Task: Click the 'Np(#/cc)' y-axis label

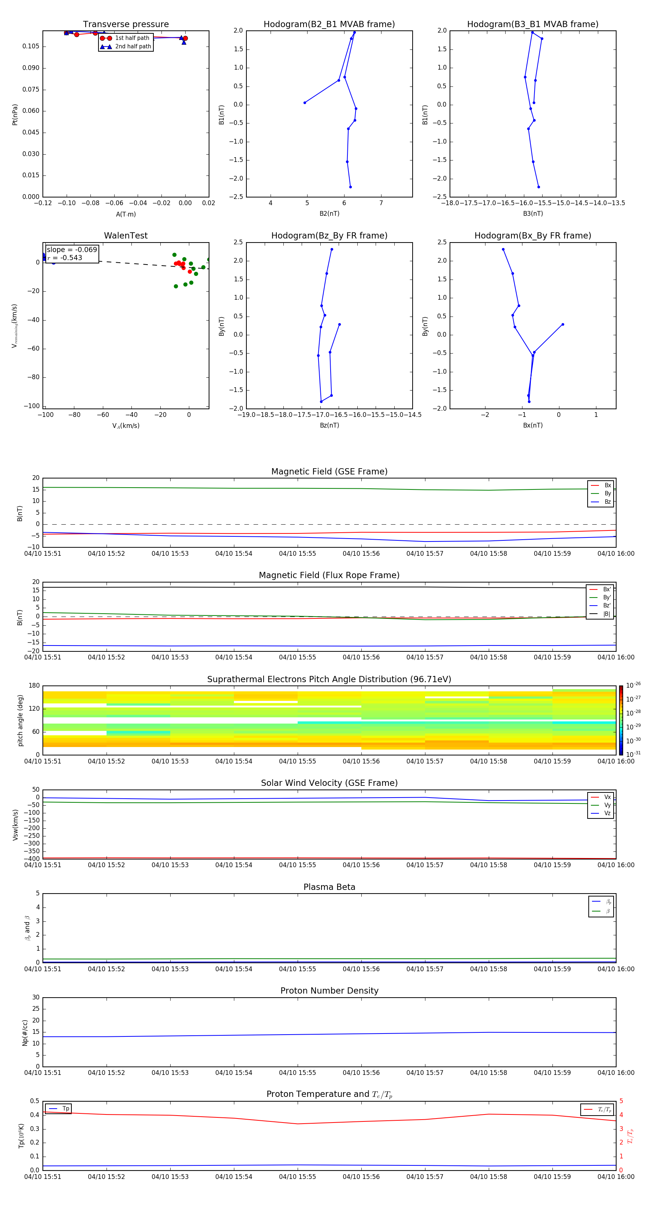Action: pyautogui.click(x=25, y=1032)
